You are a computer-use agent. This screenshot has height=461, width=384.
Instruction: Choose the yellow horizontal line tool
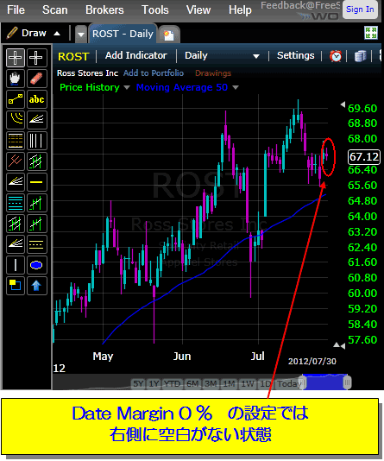[x=36, y=182]
